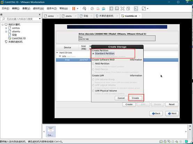This screenshot has width=193, height=144.
Task: Click the send Ctrl+Alt+Del toolbar icon
Action: click(84, 8)
